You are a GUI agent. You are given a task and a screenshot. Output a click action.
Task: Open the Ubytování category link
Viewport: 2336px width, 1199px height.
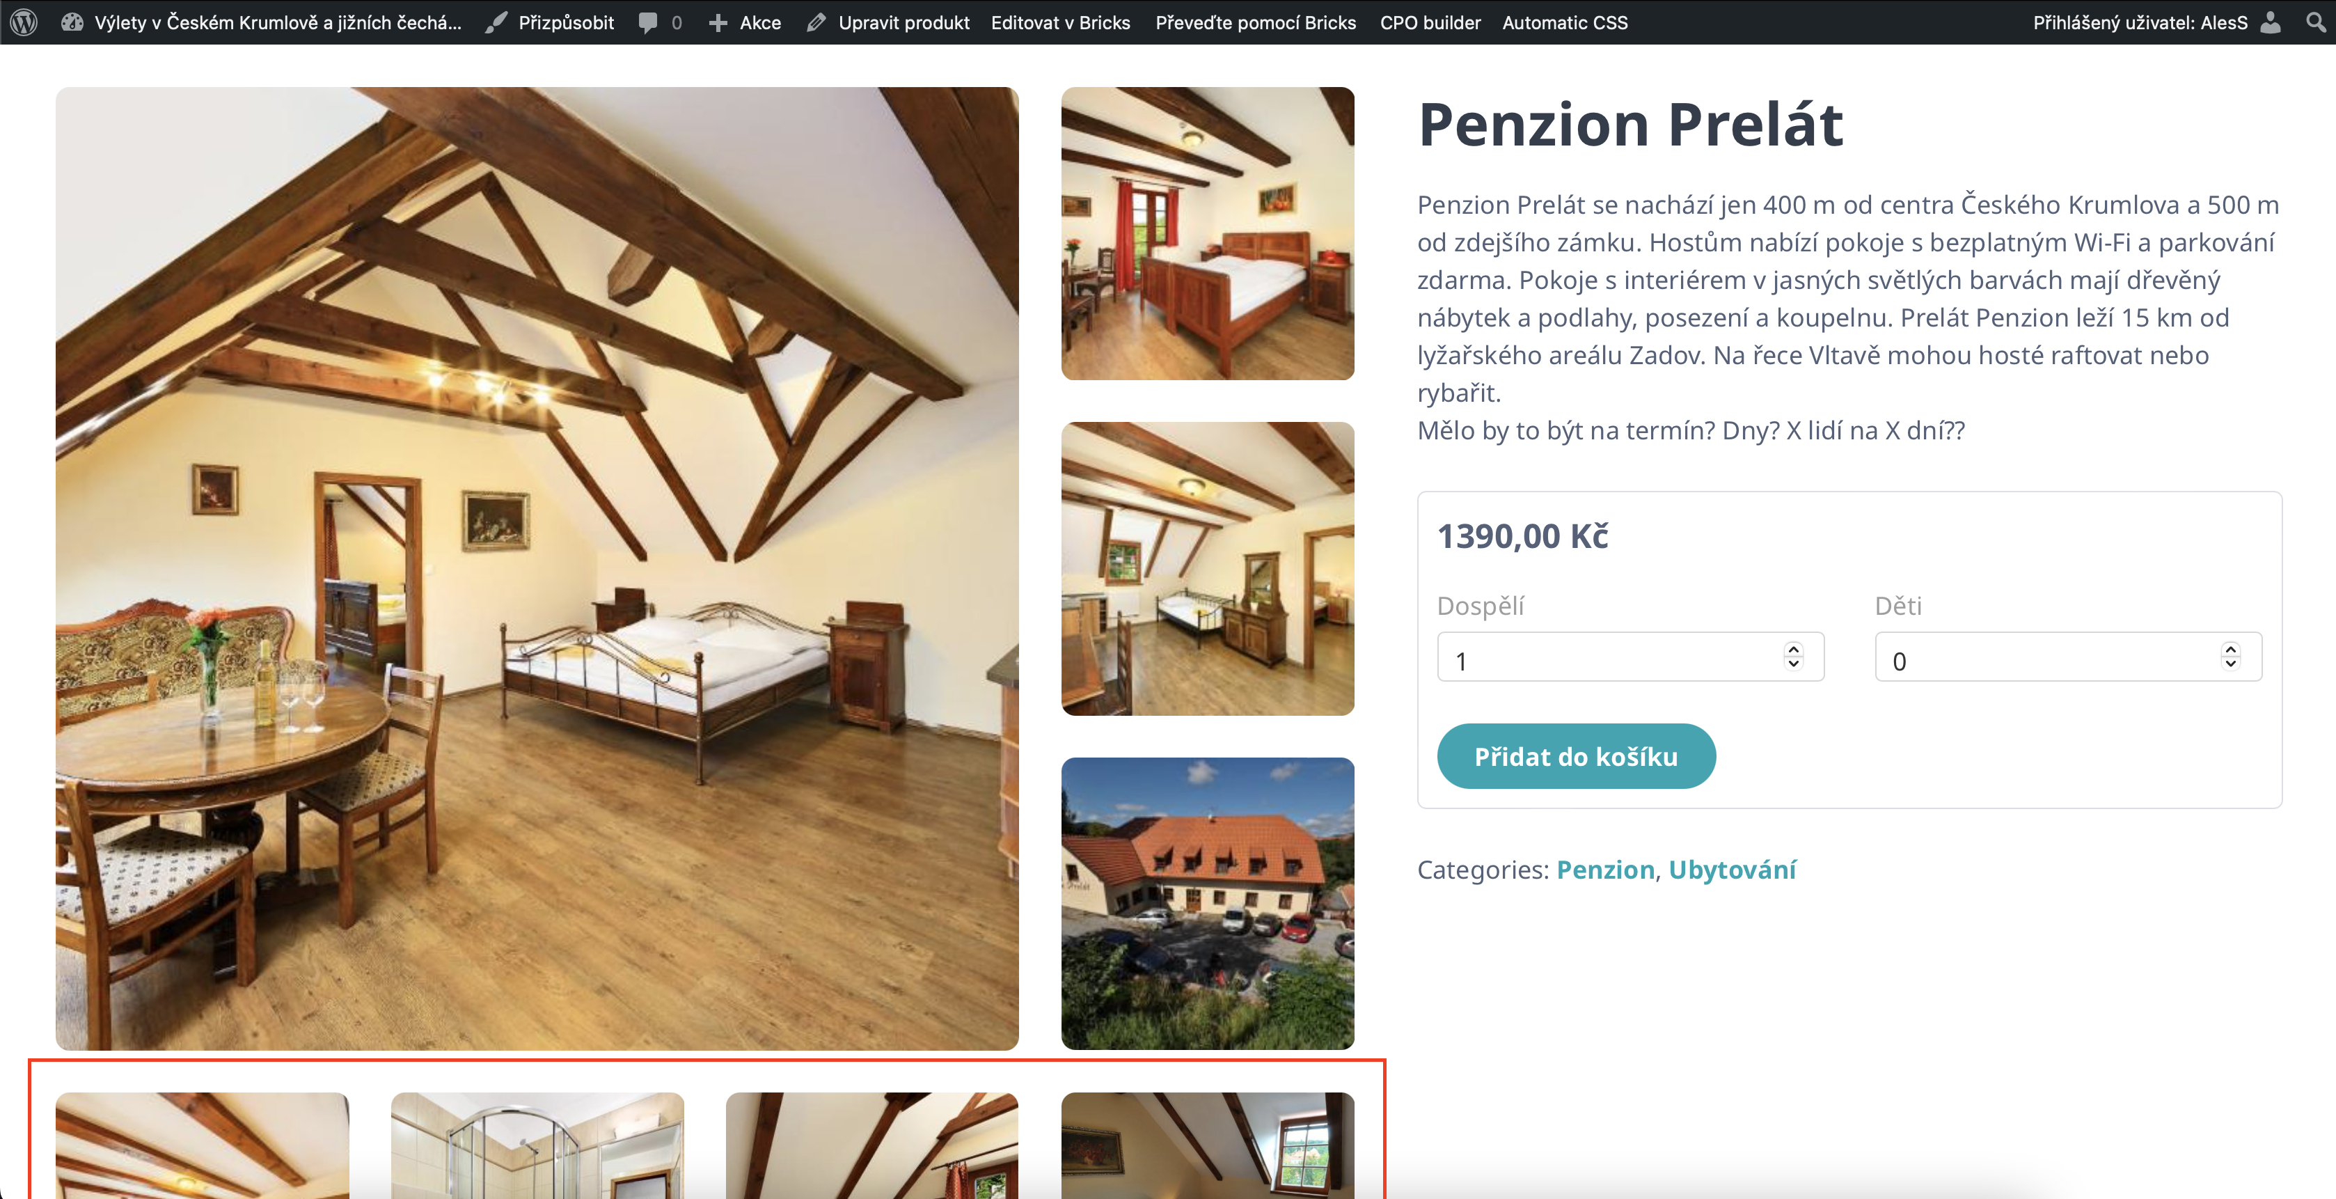pyautogui.click(x=1732, y=869)
